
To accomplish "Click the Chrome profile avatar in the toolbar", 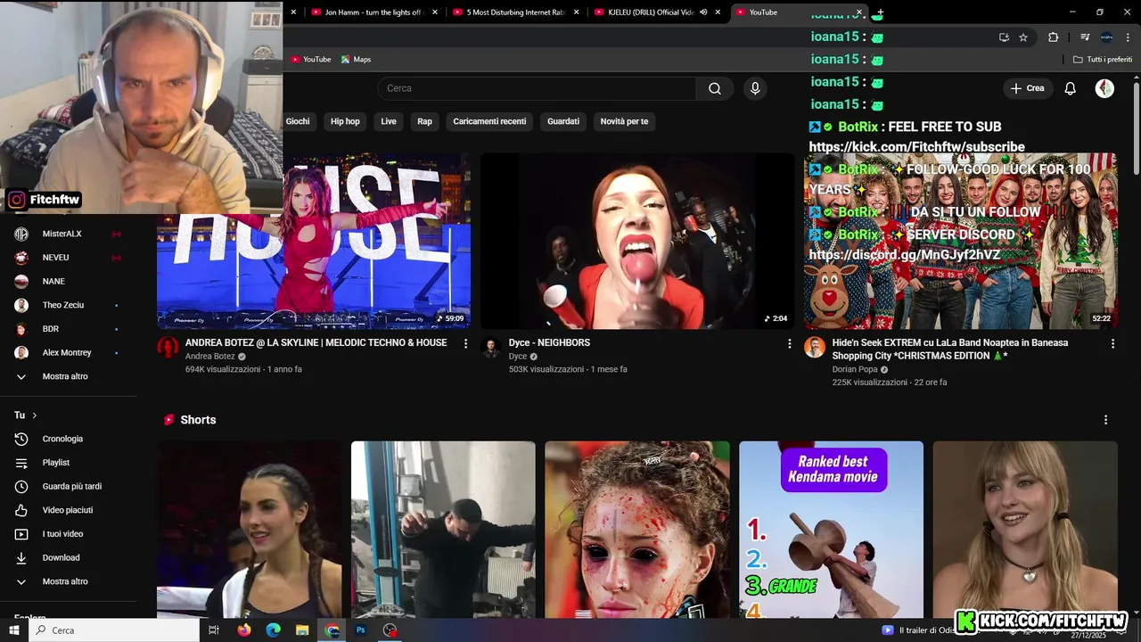I will [x=1106, y=37].
